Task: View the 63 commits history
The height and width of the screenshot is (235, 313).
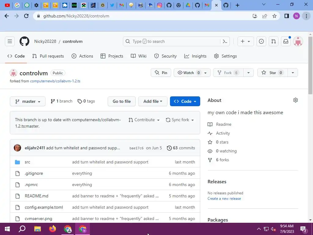Action: click(x=181, y=148)
